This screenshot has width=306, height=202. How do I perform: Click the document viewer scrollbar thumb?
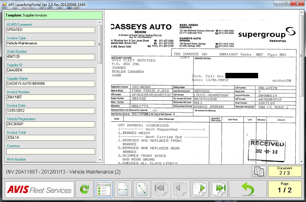point(301,56)
